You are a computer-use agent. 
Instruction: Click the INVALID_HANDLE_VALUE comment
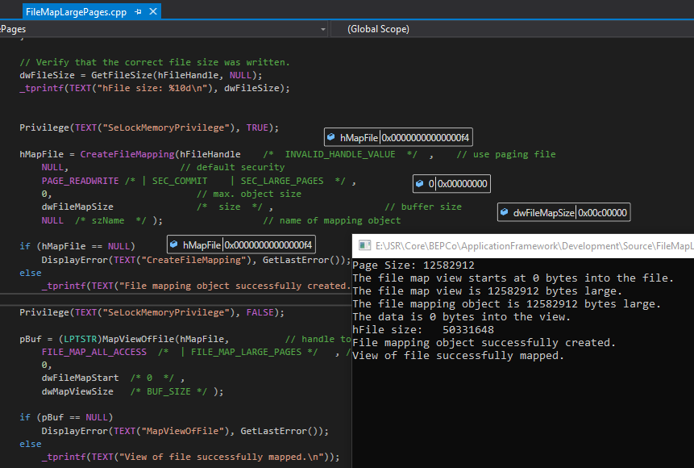[340, 154]
